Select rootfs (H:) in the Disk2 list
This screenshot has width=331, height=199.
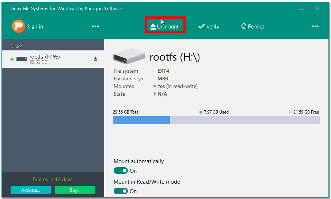click(x=53, y=59)
